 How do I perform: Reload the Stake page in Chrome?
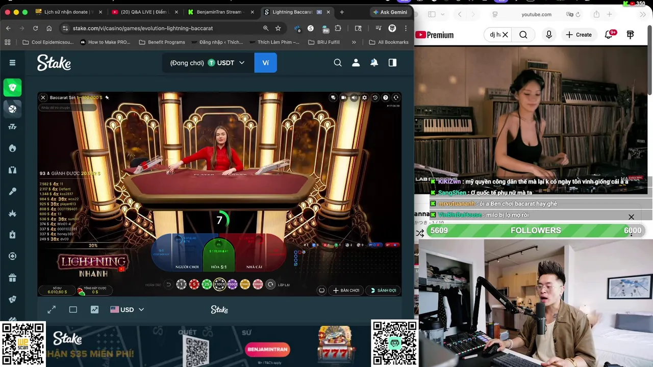point(35,28)
